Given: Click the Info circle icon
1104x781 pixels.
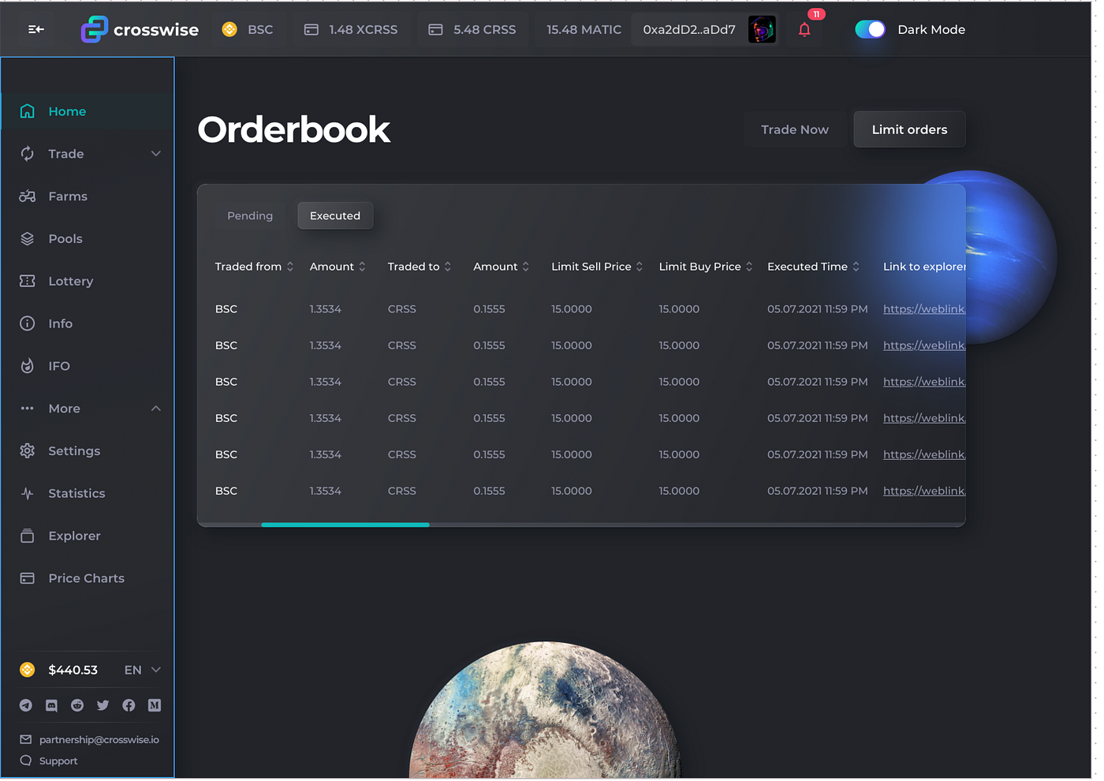Looking at the screenshot, I should [x=28, y=323].
